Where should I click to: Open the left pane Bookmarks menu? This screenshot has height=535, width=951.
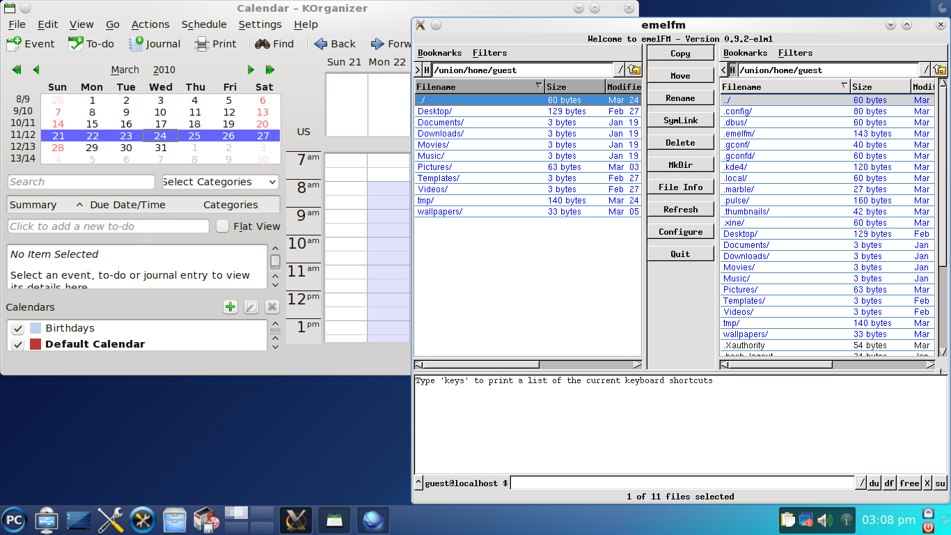click(x=439, y=53)
